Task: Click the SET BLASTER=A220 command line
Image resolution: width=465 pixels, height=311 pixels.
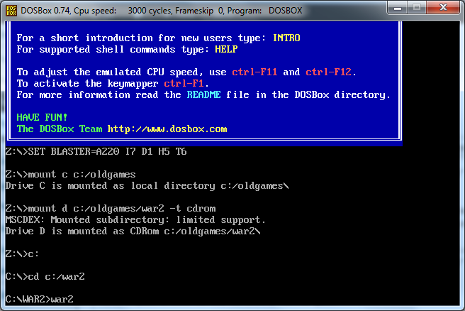Action: [x=96, y=152]
